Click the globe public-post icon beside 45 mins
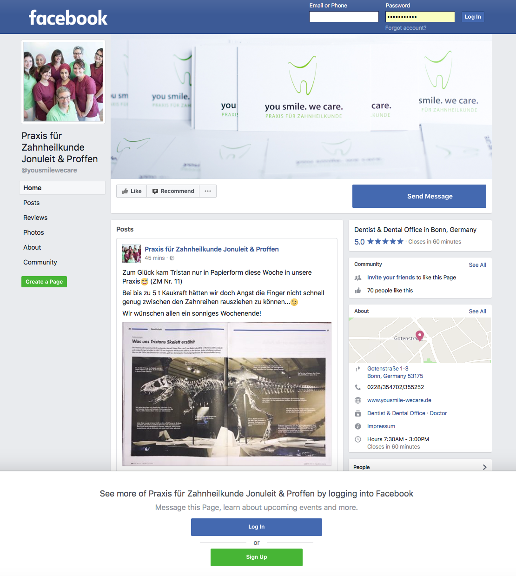 click(x=172, y=258)
